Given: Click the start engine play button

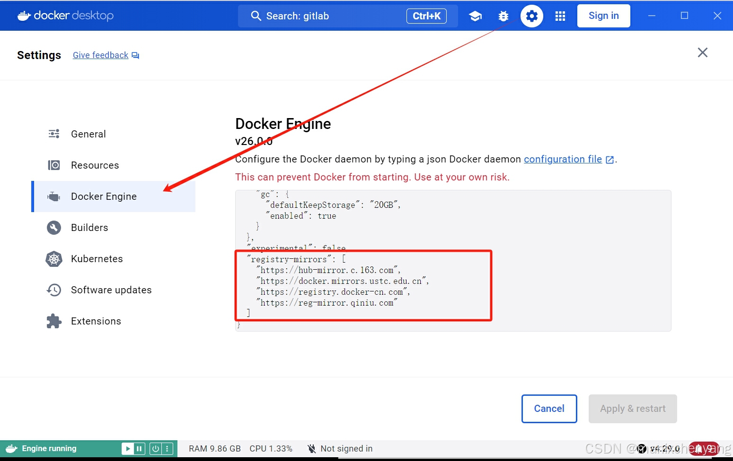Looking at the screenshot, I should [x=127, y=449].
